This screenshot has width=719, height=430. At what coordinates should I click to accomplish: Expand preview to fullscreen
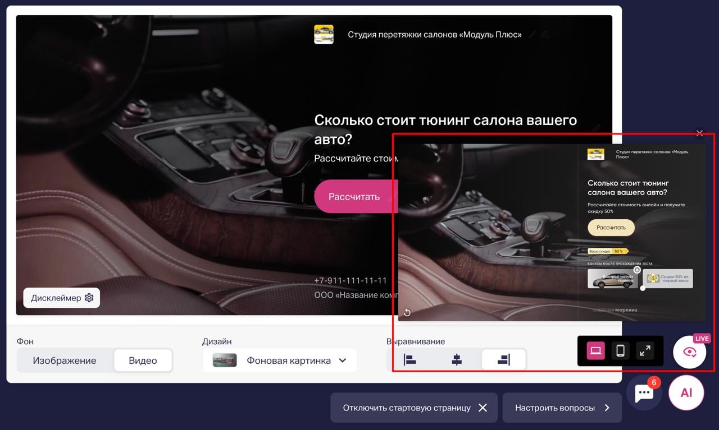[645, 351]
